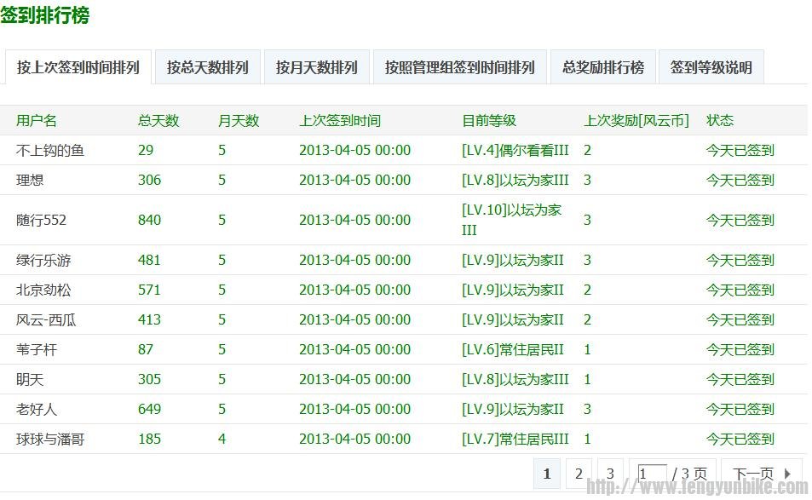Click username 球球与潘哥
This screenshot has width=812, height=500.
coord(50,440)
